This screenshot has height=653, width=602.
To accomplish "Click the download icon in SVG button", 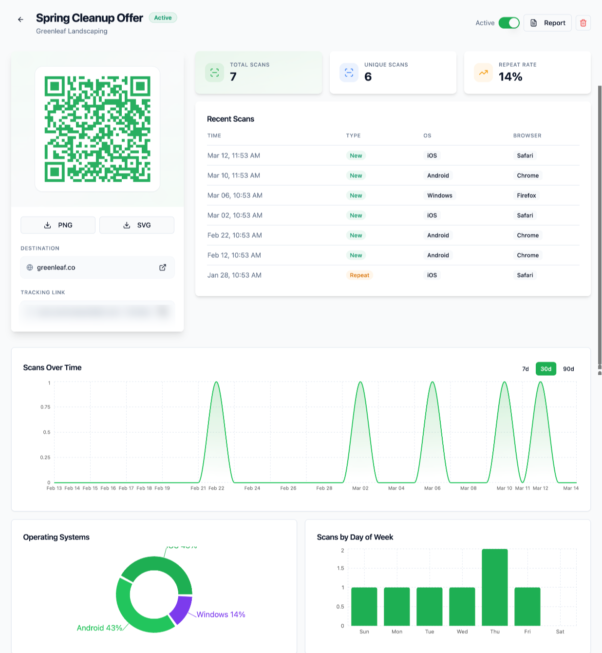I will pyautogui.click(x=127, y=225).
